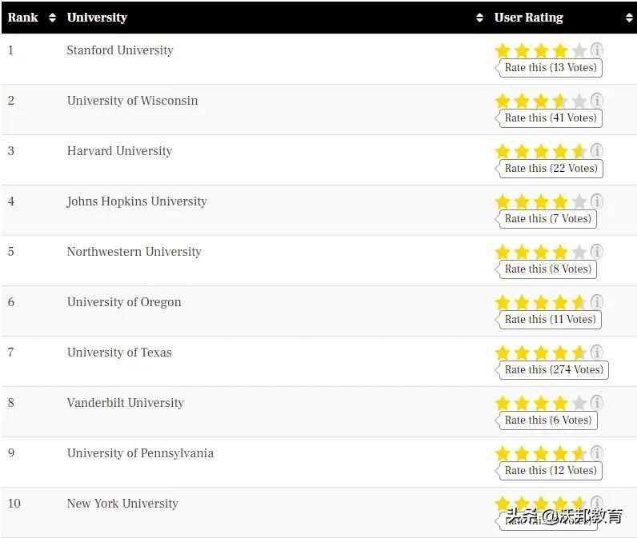The image size is (637, 538).
Task: Open Vanderbilt University rating info icon
Action: (x=597, y=403)
